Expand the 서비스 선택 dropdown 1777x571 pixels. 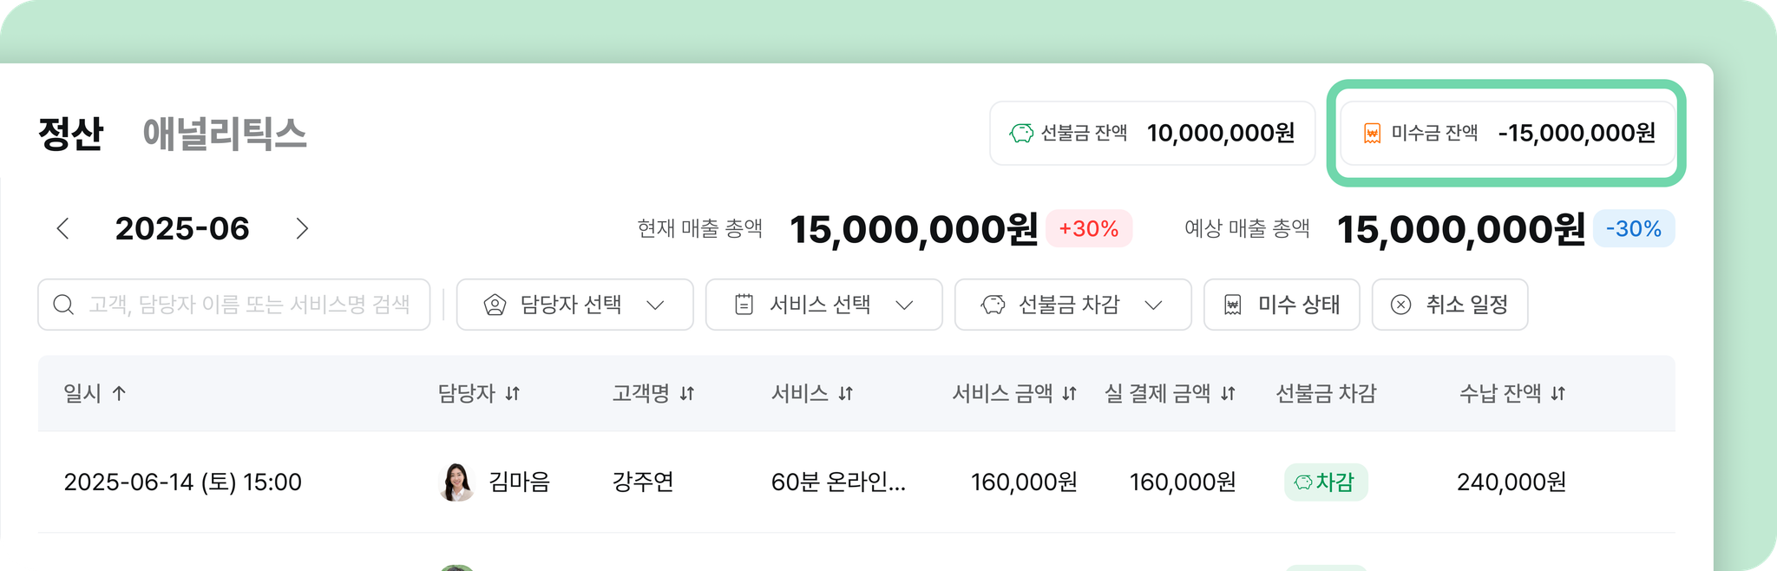823,305
